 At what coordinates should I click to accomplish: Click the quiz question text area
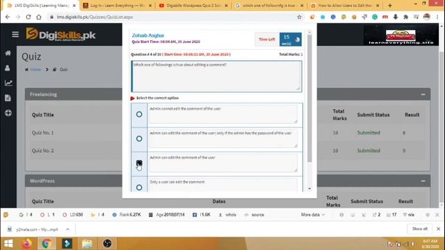(216, 76)
